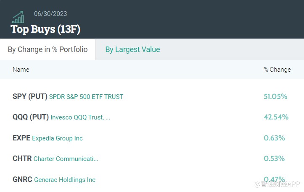This screenshot has height=192, width=304.
Task: Click the growth chart icon in header
Action: pyautogui.click(x=18, y=17)
